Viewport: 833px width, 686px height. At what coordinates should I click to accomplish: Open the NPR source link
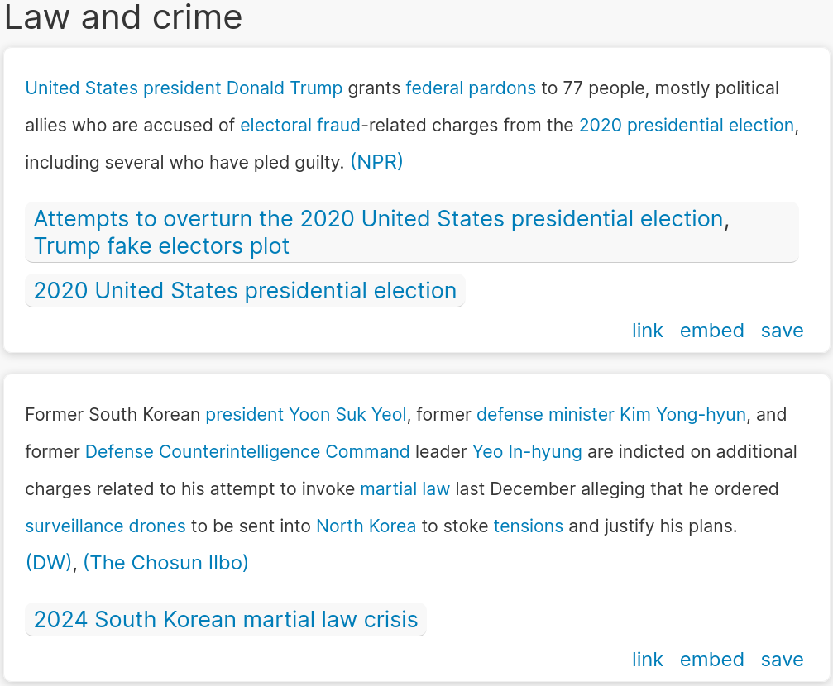(x=377, y=162)
